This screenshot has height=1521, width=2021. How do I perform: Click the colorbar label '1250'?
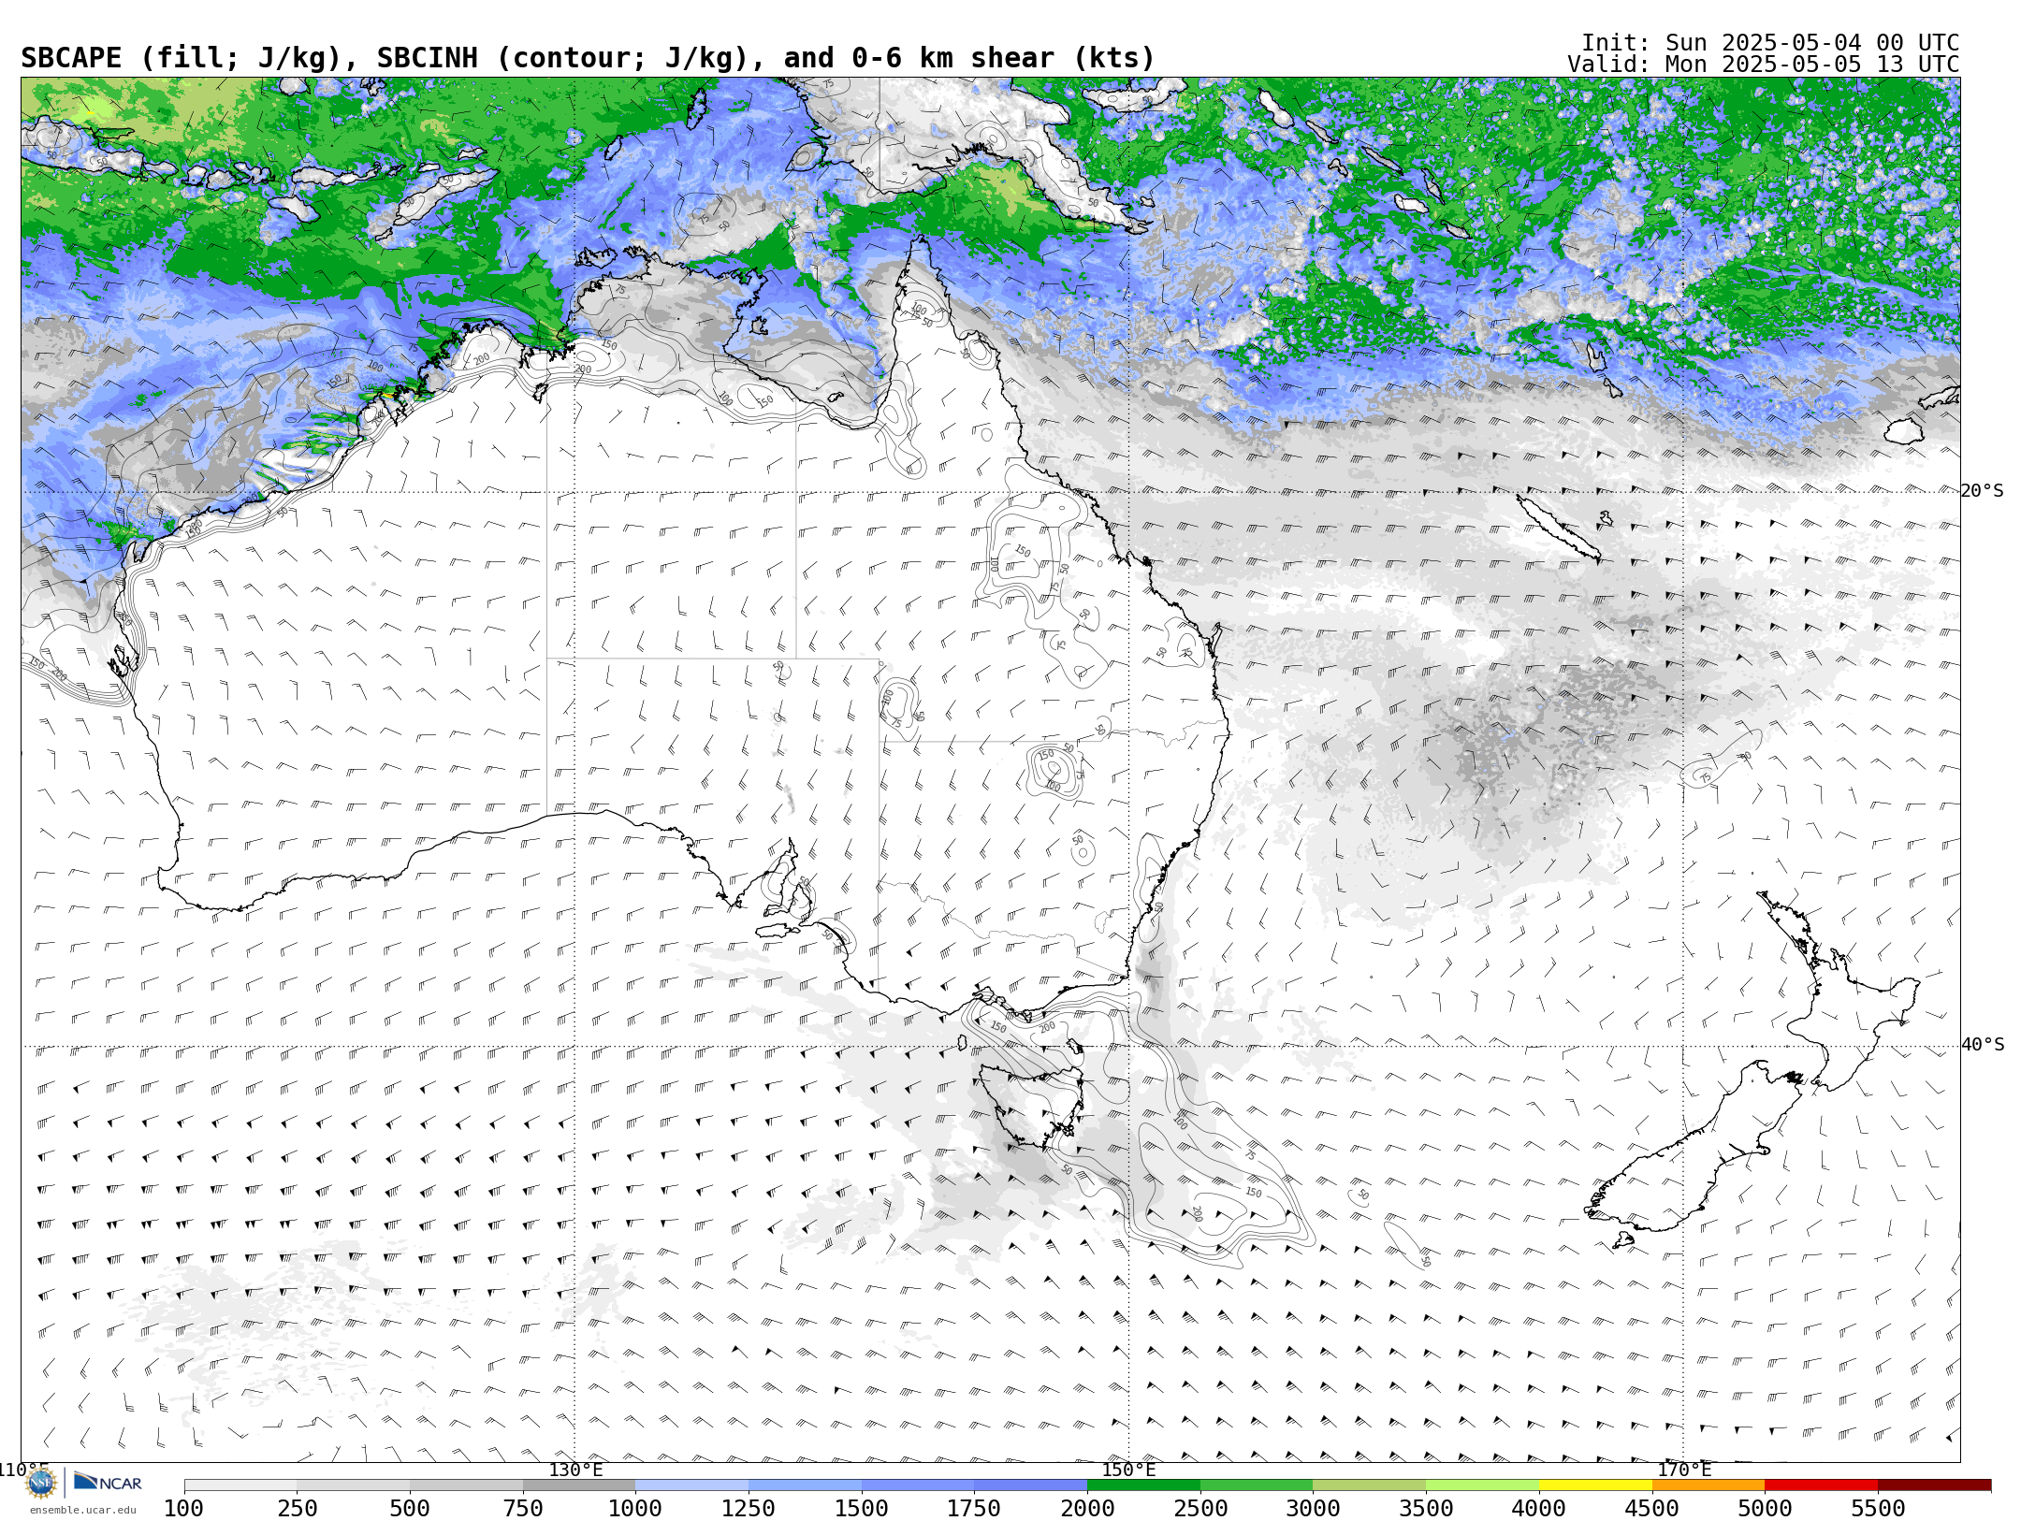[749, 1509]
